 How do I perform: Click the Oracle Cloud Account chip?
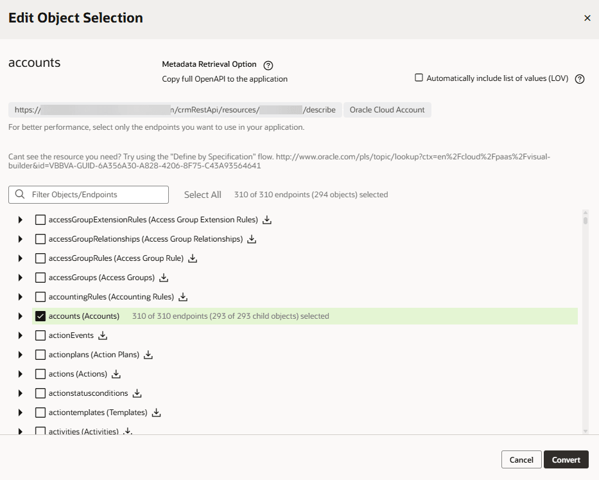tap(387, 110)
